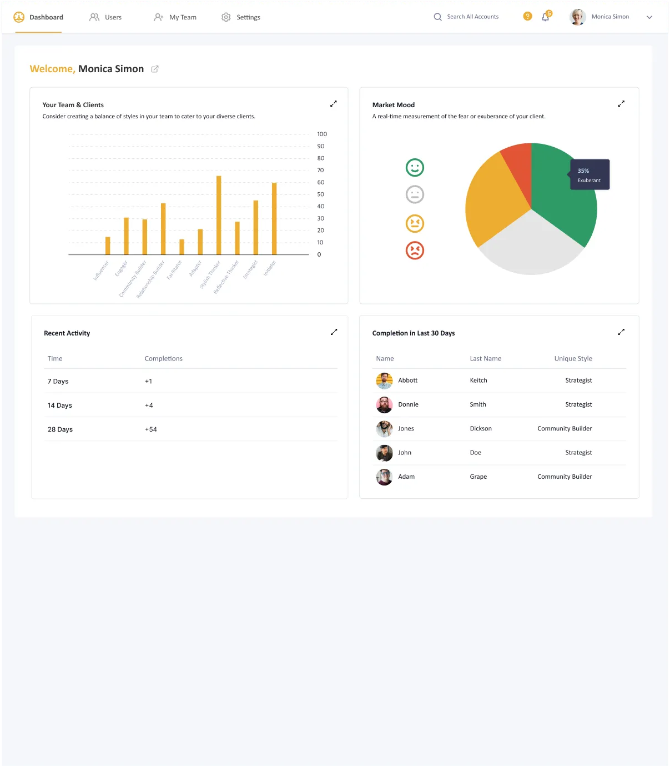This screenshot has height=766, width=670.
Task: Expand the user account dropdown chevron
Action: (x=649, y=17)
